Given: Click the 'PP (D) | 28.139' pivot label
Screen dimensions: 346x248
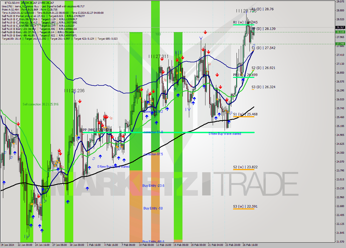Looking at the screenshot, I should tap(264, 29).
